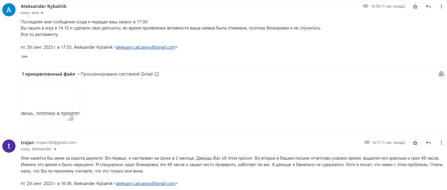Click the sender name Aleksander Kybalnik

(44, 6)
